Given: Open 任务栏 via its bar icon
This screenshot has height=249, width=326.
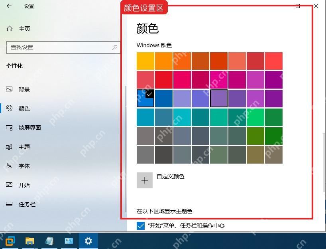Looking at the screenshot, I should click(x=9, y=204).
